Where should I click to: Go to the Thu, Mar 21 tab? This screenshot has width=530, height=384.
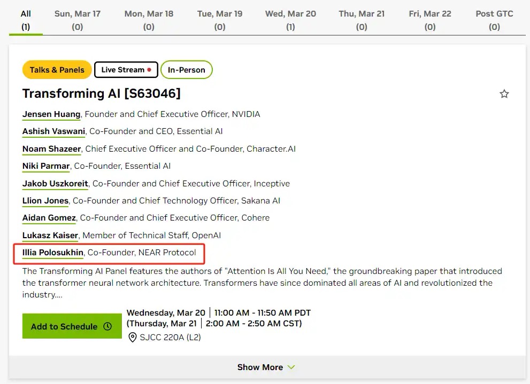362,20
